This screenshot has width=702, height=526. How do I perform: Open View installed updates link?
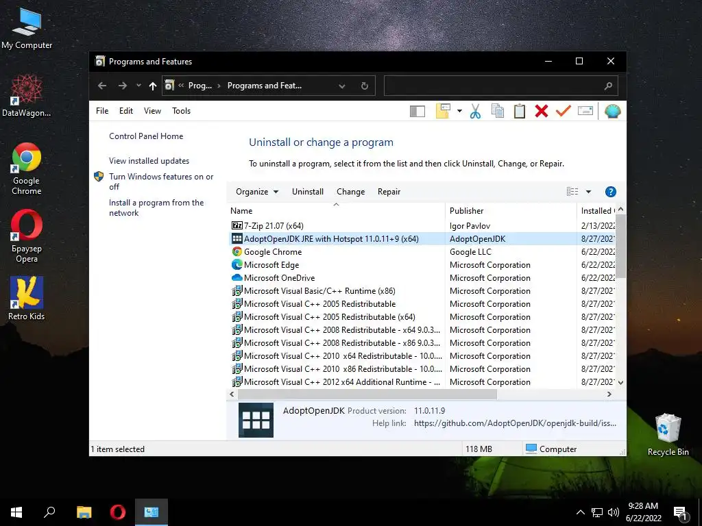(149, 160)
